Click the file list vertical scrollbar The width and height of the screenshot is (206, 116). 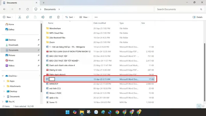[204, 72]
